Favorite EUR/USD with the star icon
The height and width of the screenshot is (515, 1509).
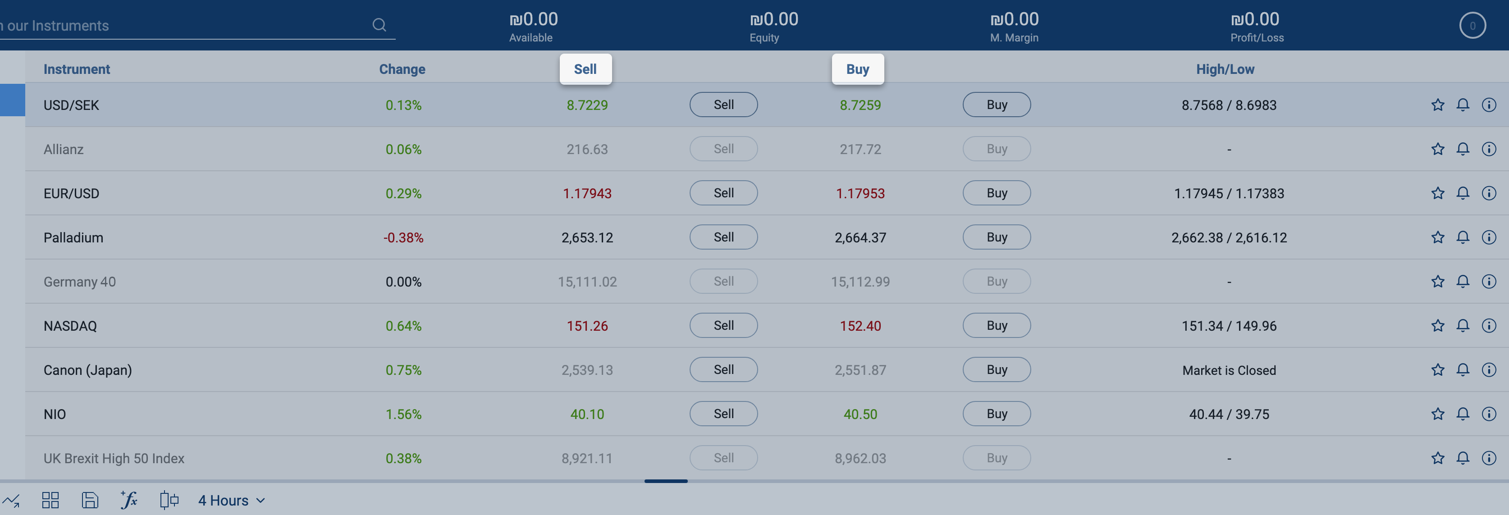1437,193
